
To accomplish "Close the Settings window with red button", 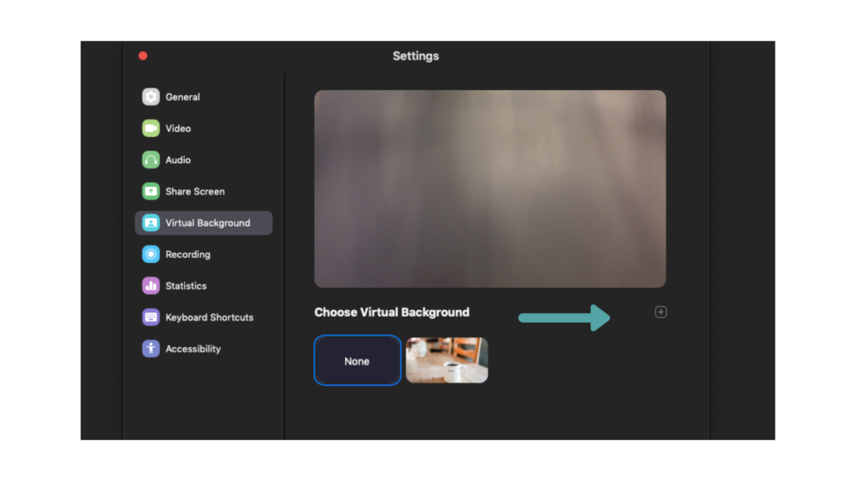I will (x=143, y=56).
